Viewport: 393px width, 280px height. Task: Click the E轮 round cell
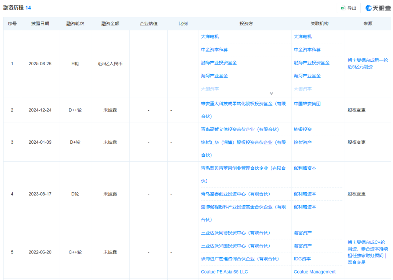point(75,64)
